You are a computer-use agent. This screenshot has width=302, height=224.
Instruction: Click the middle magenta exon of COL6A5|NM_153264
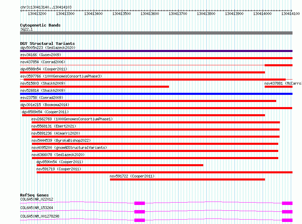point(139,212)
